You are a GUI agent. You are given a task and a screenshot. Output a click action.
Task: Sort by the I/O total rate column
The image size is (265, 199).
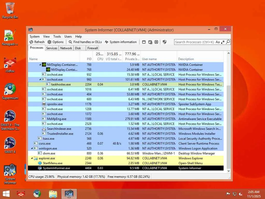(114, 56)
